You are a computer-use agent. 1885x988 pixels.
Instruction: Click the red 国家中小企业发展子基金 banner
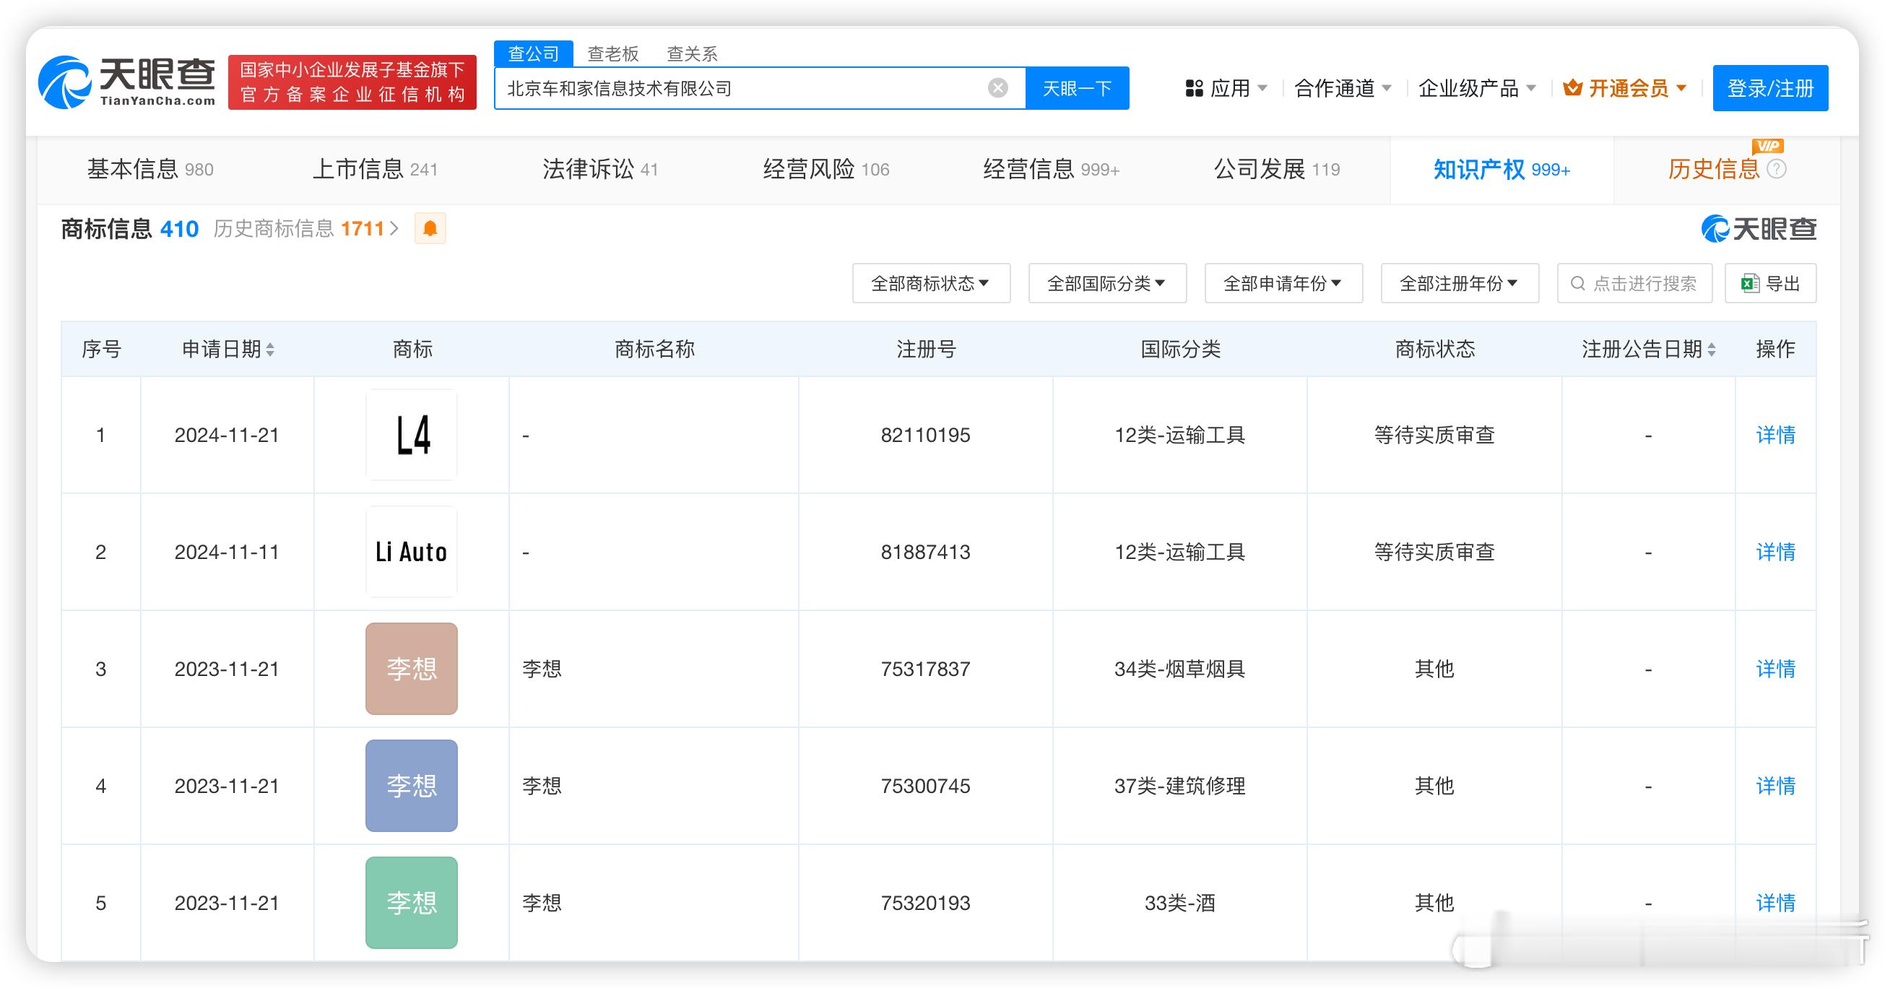pos(352,82)
